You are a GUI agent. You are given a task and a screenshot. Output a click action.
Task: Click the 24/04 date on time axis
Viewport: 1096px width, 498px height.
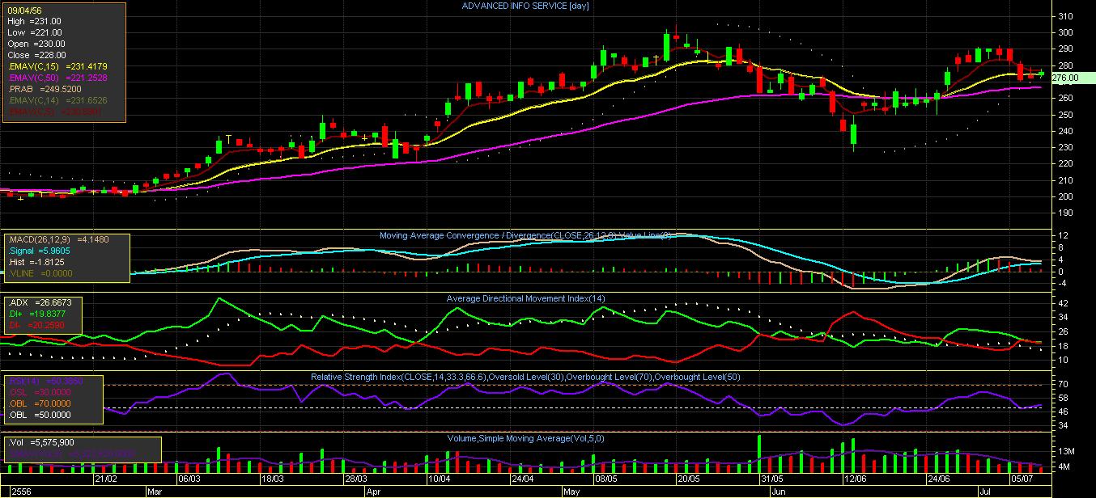[x=524, y=479]
